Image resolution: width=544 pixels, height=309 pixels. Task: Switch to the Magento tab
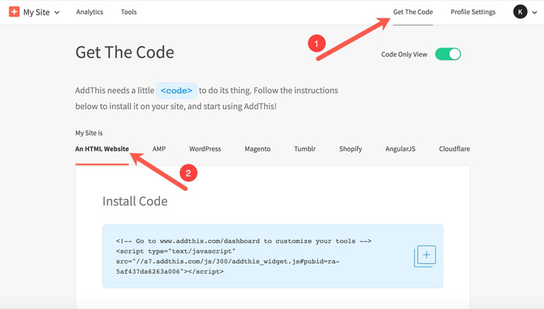(x=257, y=149)
